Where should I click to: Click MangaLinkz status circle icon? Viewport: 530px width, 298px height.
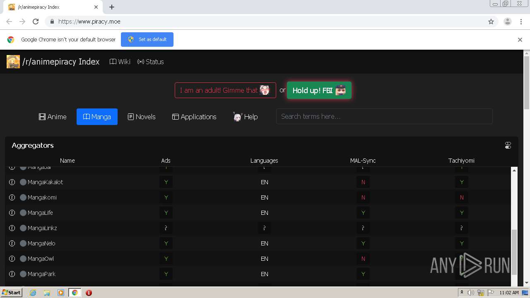(x=23, y=228)
